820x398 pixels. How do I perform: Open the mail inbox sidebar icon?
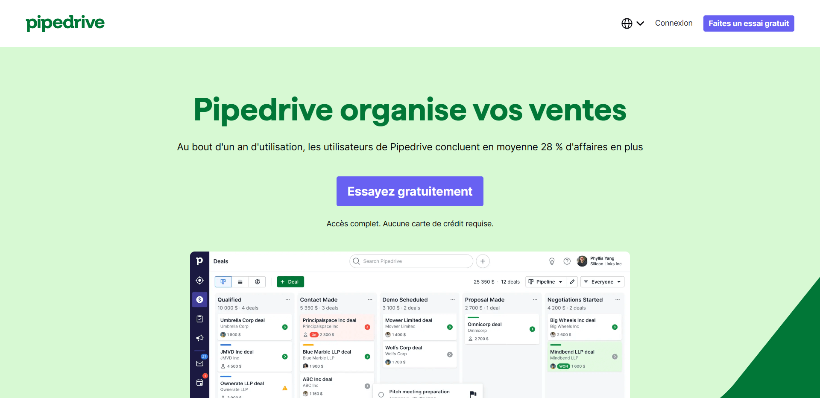(199, 363)
